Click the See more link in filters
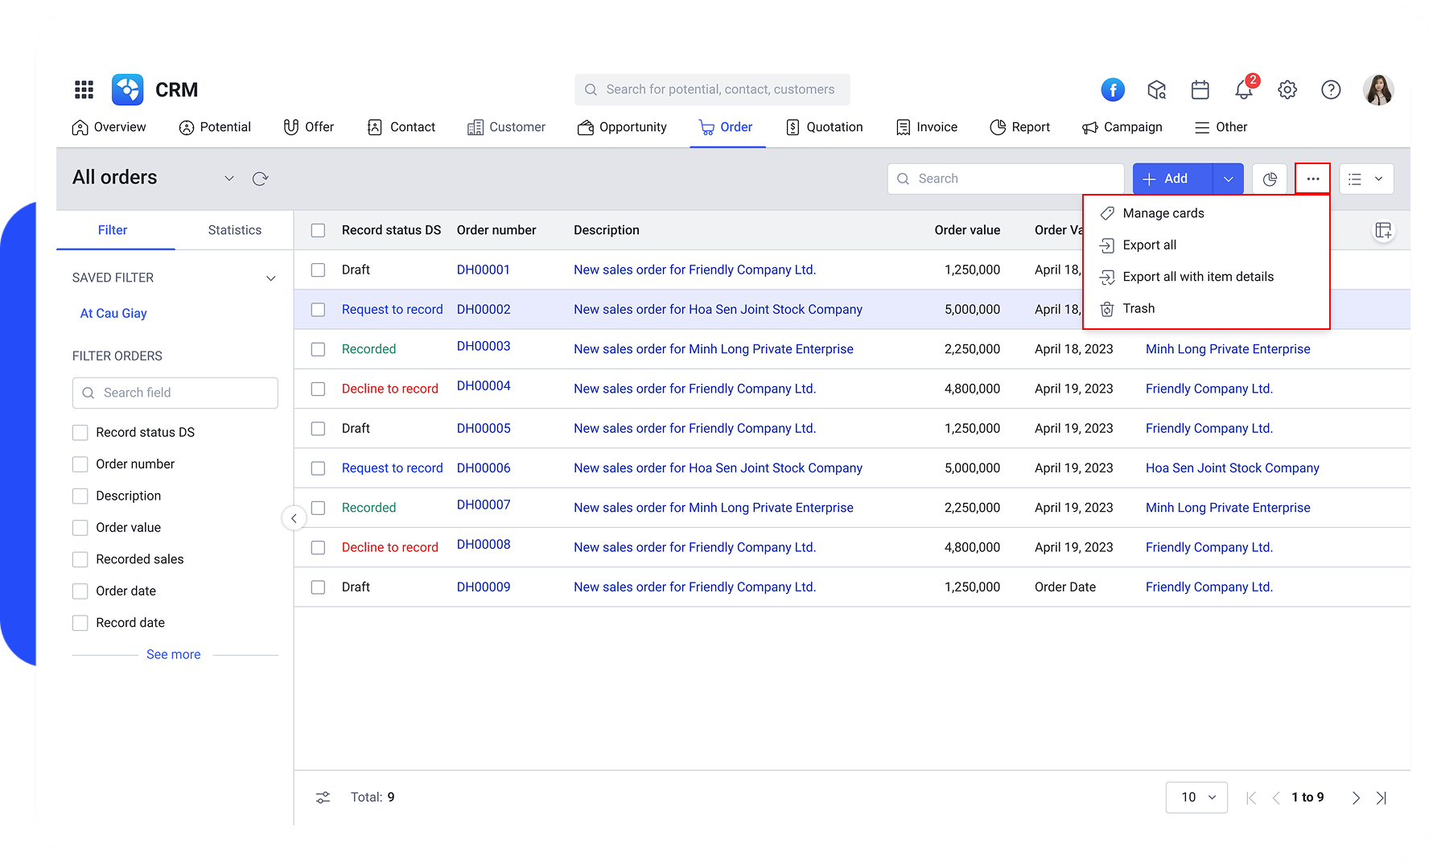 (173, 653)
